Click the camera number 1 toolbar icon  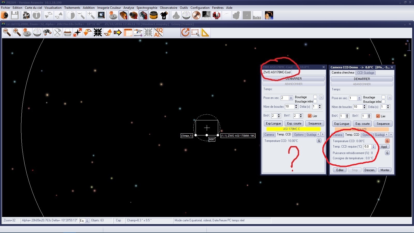pos(123,16)
